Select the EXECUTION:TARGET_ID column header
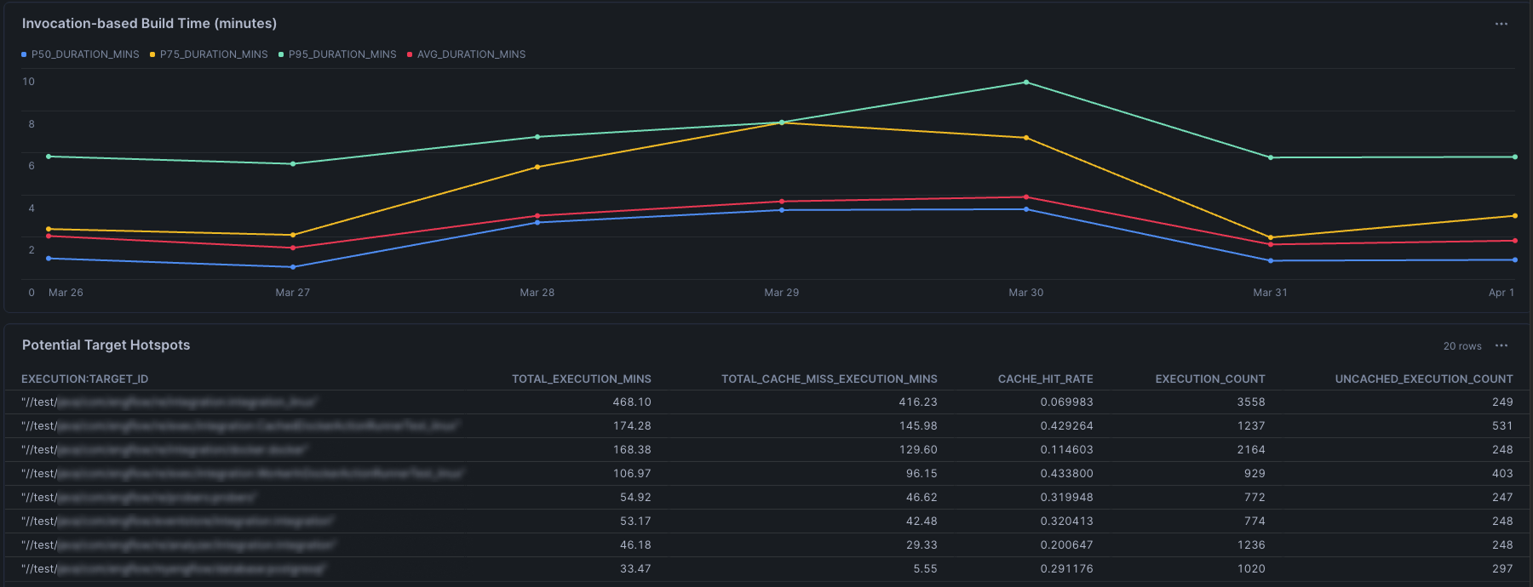 click(x=84, y=379)
